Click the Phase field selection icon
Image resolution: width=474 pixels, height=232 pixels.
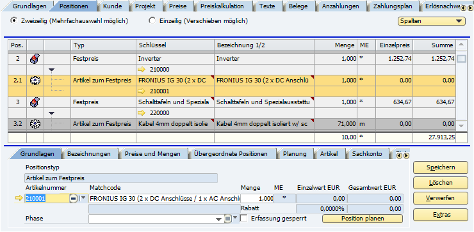click(x=228, y=219)
